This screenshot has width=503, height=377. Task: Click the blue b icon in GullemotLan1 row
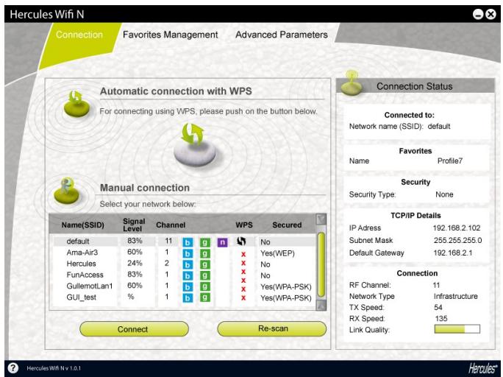(x=188, y=286)
